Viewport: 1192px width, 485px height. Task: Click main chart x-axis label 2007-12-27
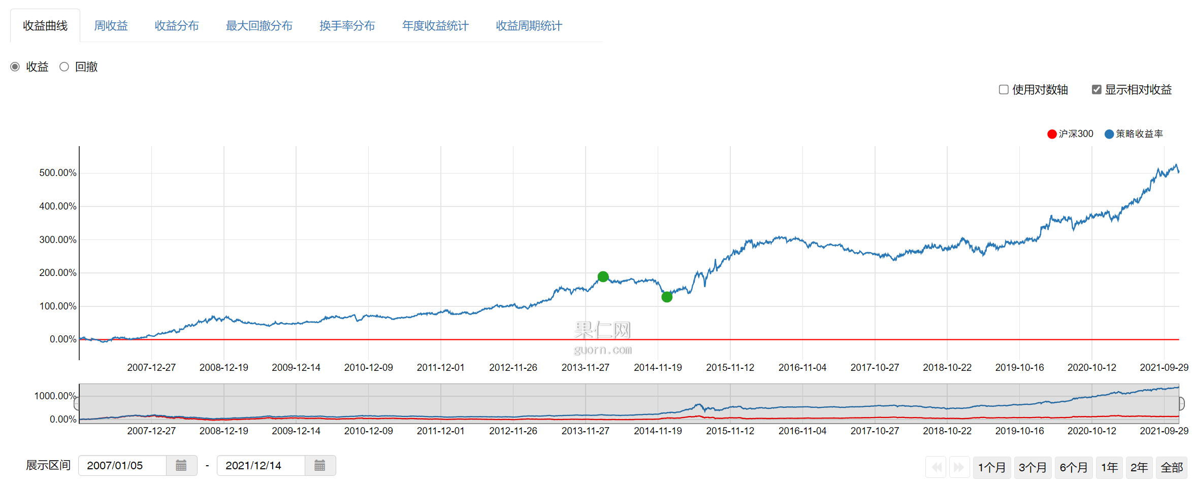151,368
